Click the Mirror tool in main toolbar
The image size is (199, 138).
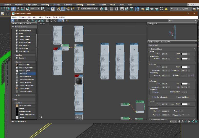pos(102,9)
